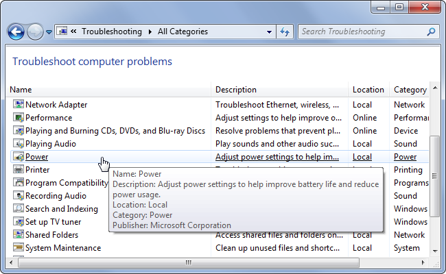Open the address bar history dropdown

coord(269,32)
